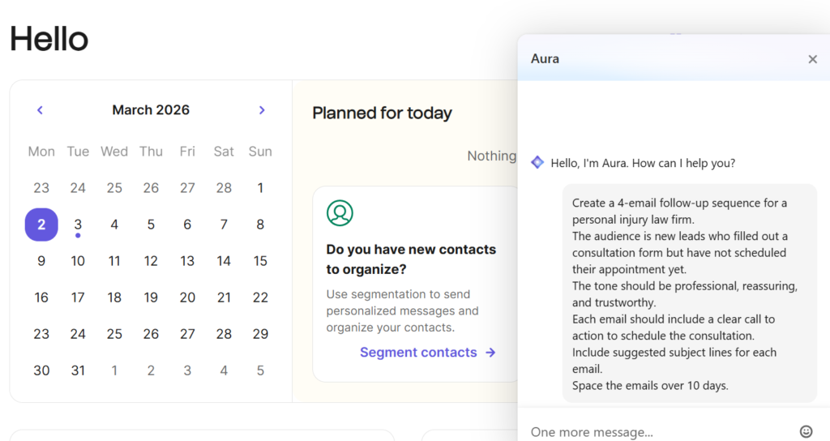The image size is (830, 441).
Task: Close the Aura chat panel
Action: click(812, 59)
